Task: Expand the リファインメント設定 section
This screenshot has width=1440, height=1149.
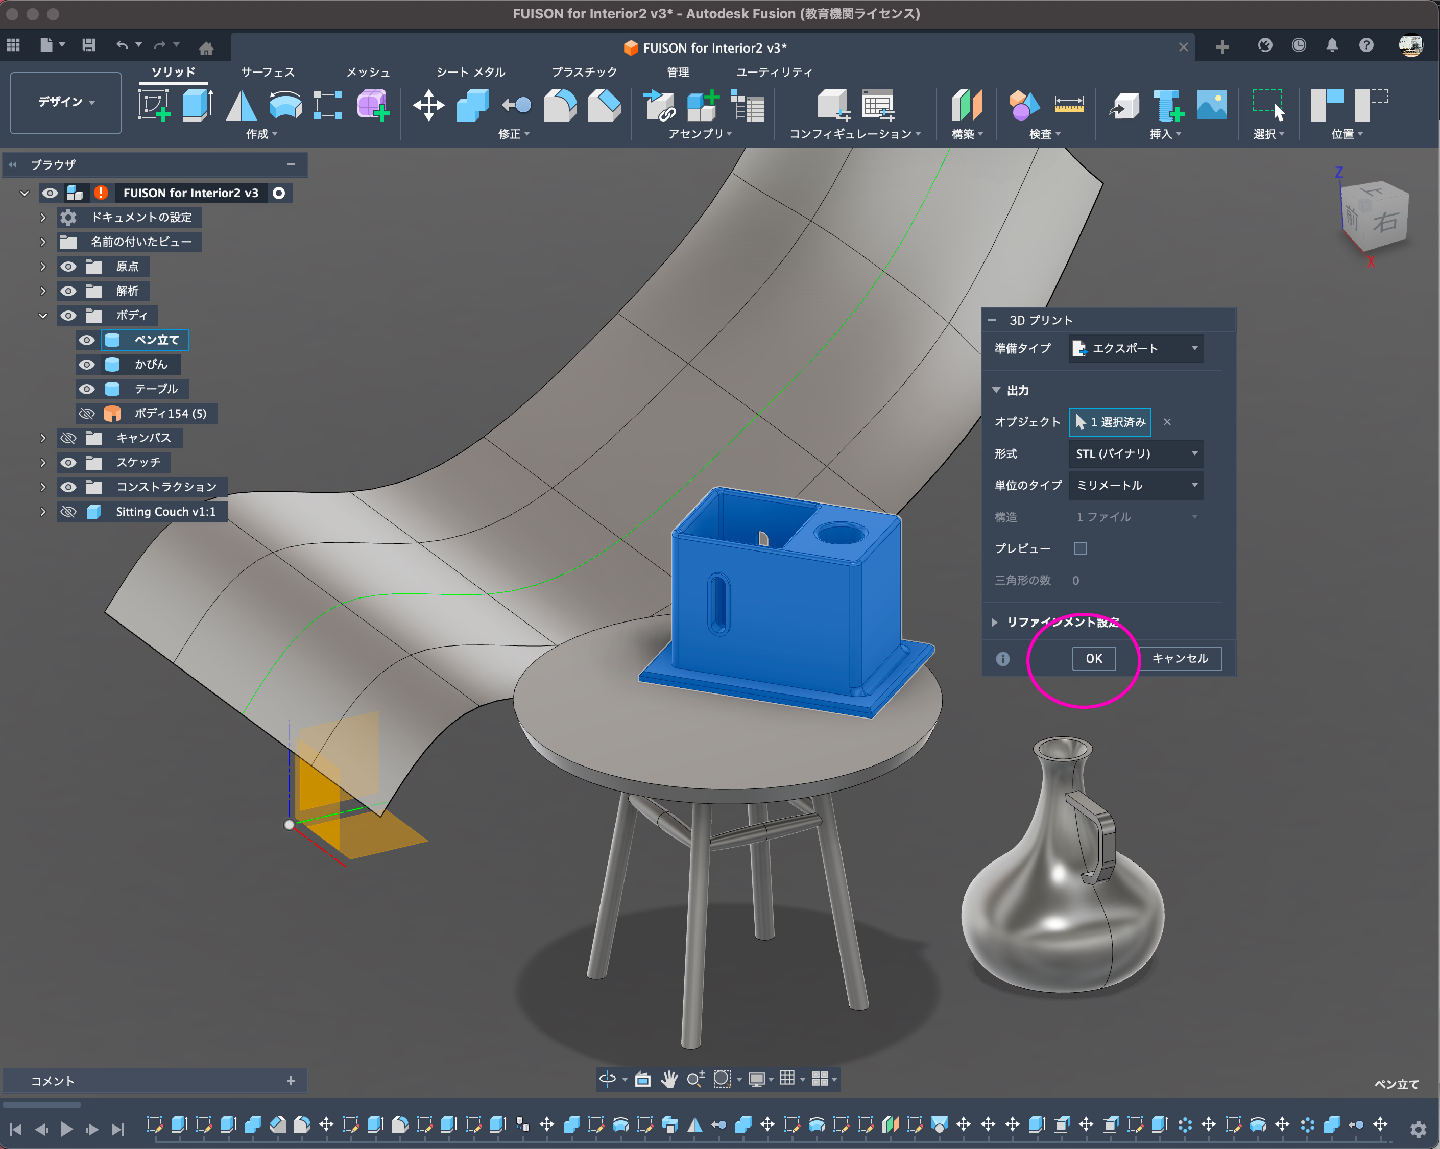Action: click(995, 622)
